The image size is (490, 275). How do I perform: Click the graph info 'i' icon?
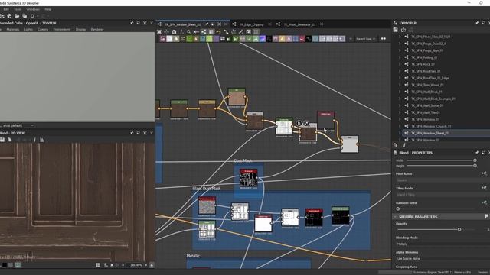coord(181,32)
